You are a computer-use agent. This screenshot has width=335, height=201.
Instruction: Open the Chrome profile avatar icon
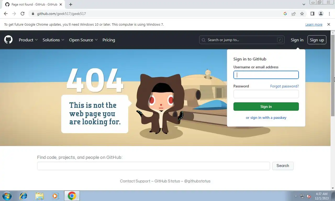[x=321, y=14]
